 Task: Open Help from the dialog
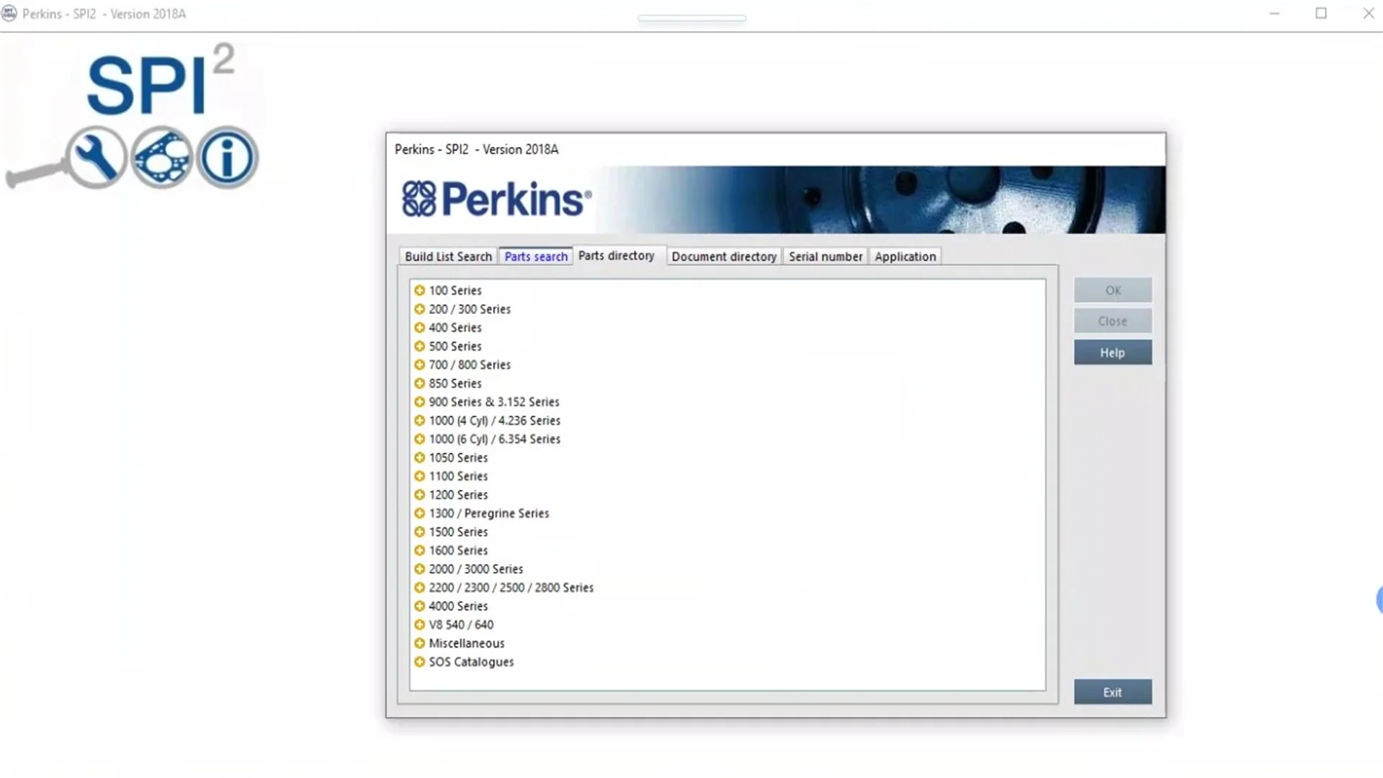click(1113, 353)
